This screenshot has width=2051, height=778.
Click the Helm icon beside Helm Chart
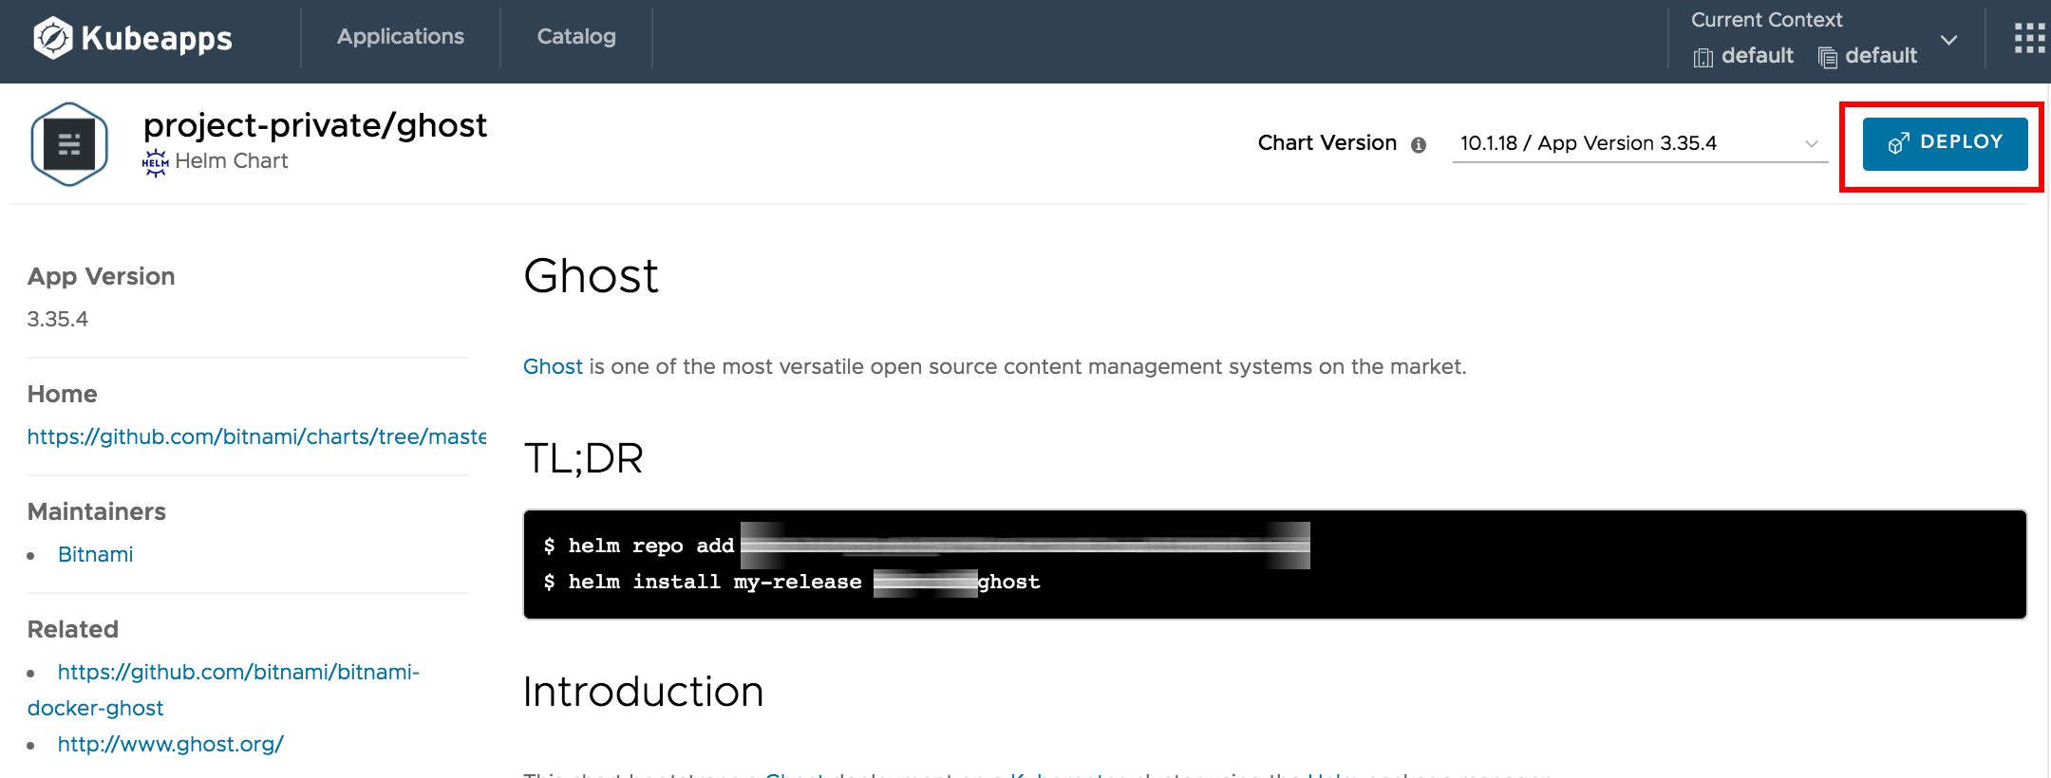point(156,162)
